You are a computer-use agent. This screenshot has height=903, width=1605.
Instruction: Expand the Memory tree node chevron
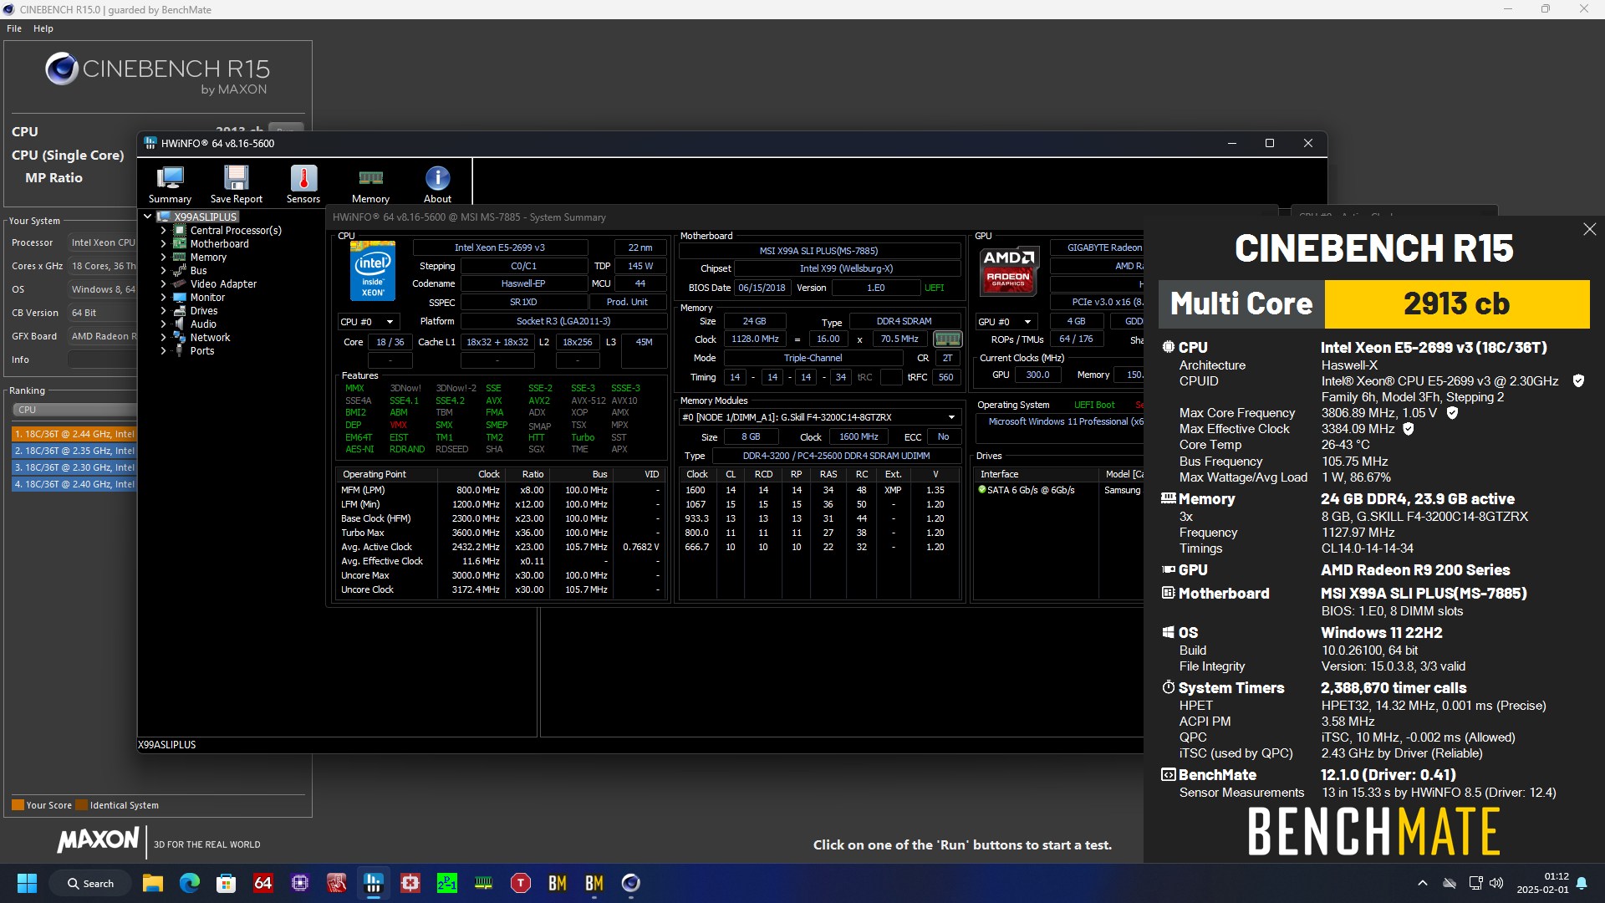tap(164, 257)
